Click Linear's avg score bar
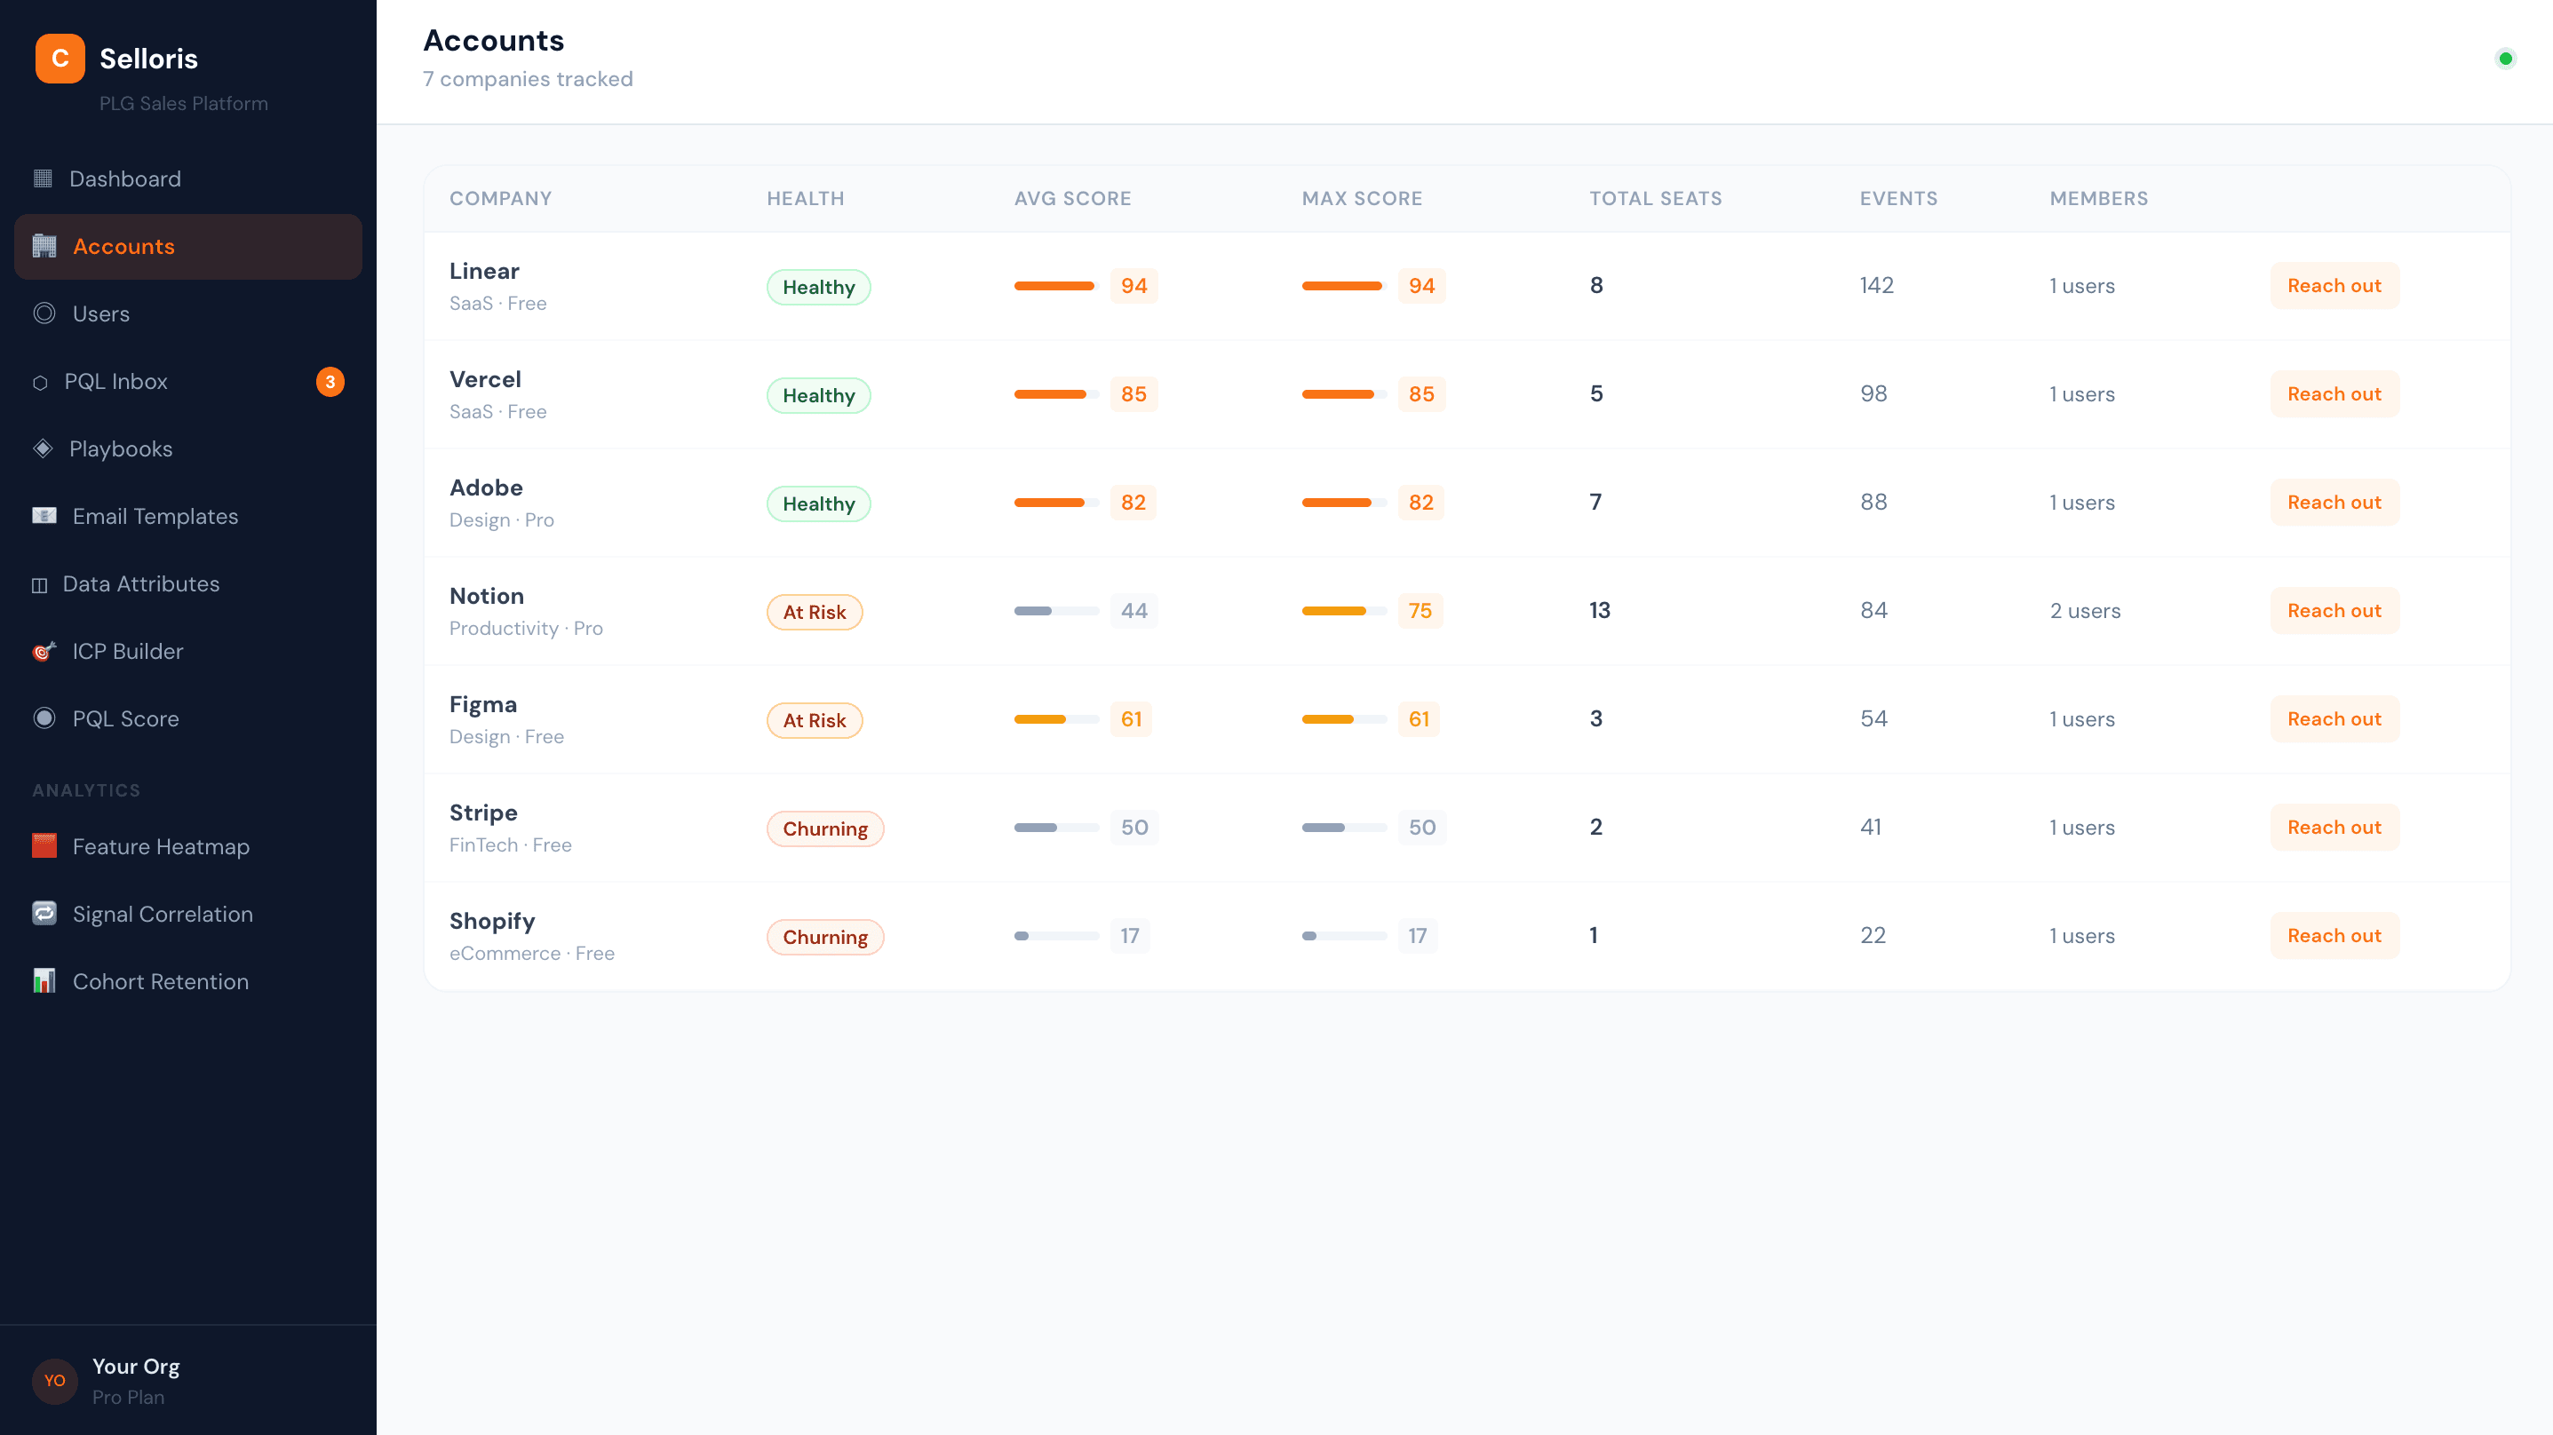2553x1435 pixels. [x=1056, y=285]
